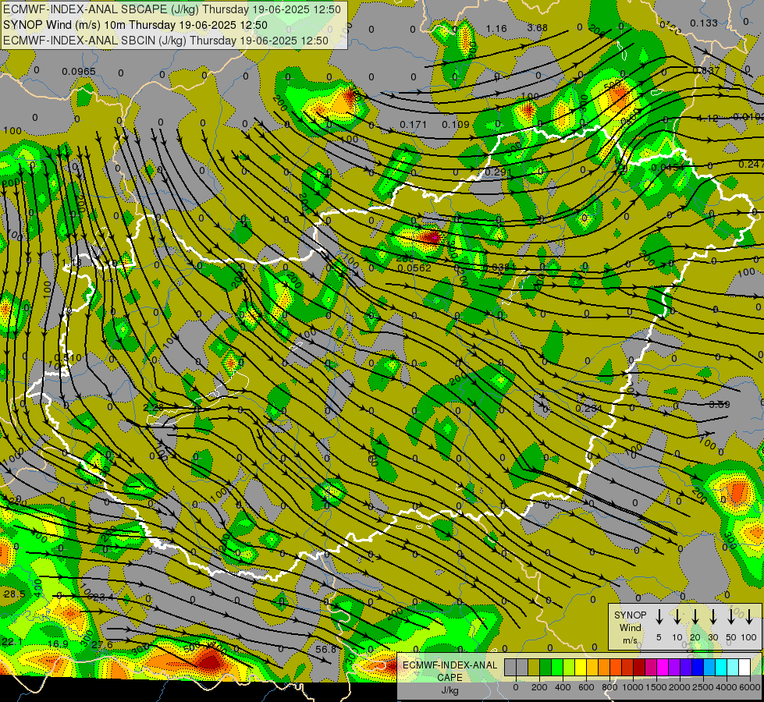
Task: Click the 2.58 value on the map
Action: (154, 407)
